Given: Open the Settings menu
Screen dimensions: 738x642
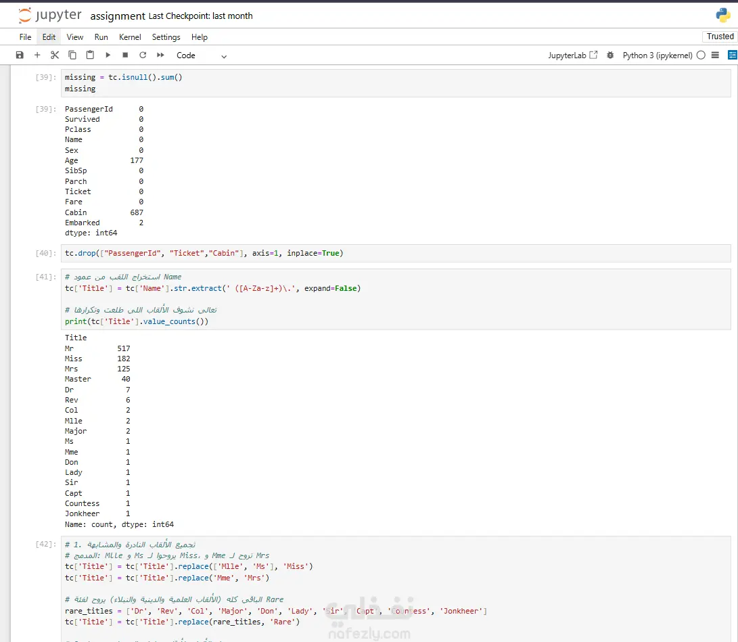Looking at the screenshot, I should point(166,37).
